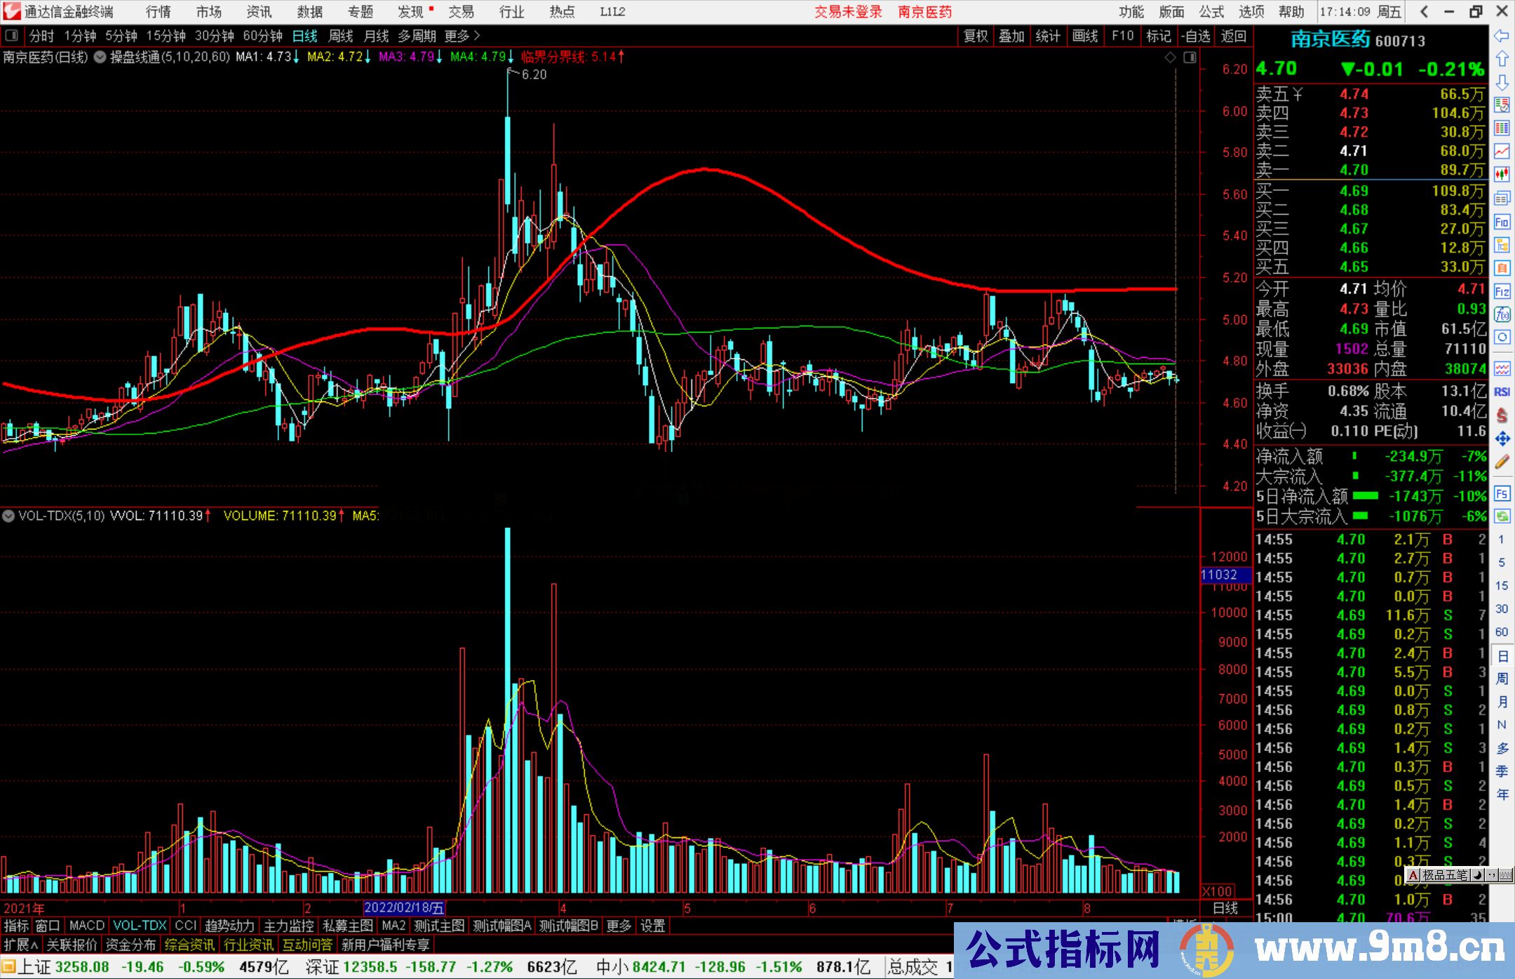The height and width of the screenshot is (979, 1515).
Task: Select the RSI indicator icon
Action: click(x=1502, y=392)
